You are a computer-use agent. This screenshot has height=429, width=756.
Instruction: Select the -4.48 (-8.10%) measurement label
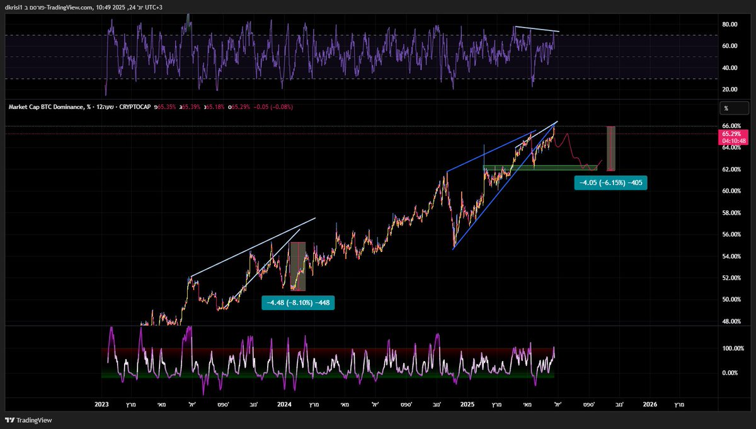coord(297,302)
